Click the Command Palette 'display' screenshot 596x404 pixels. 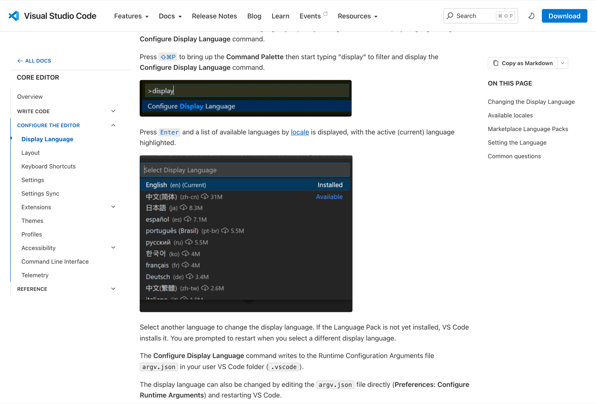[x=246, y=98]
